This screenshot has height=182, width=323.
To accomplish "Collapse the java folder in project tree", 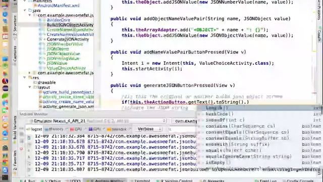I will (25, 10).
